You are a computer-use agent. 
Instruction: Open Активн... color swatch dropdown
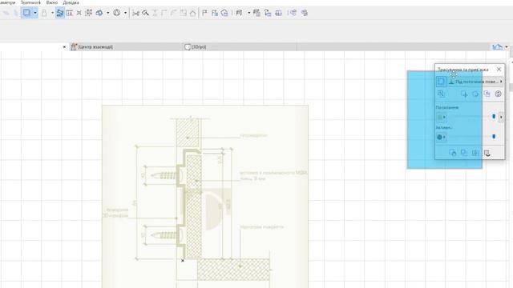[441, 137]
